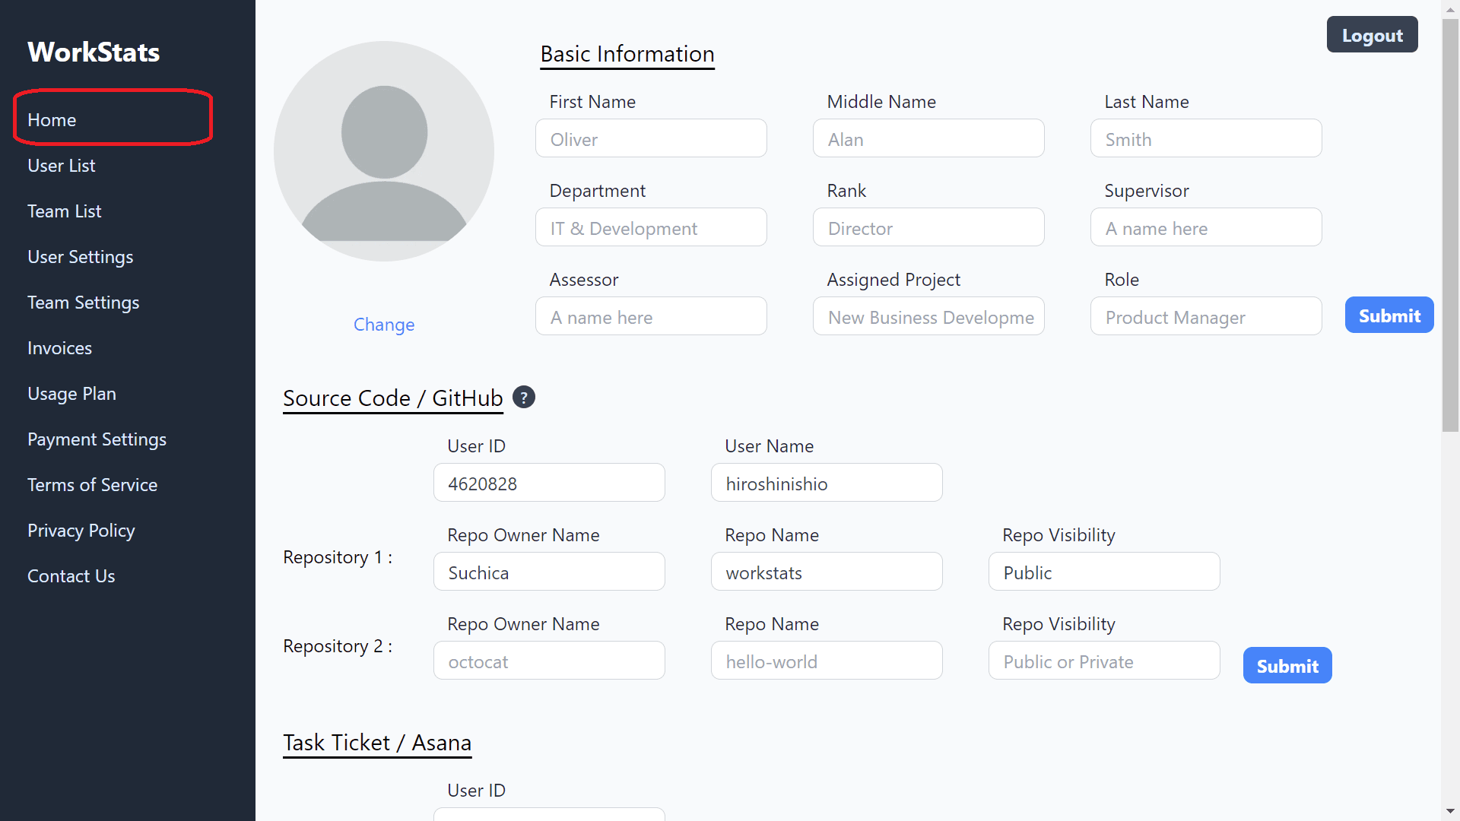Click the Assessor input field
The width and height of the screenshot is (1460, 821).
pos(651,316)
